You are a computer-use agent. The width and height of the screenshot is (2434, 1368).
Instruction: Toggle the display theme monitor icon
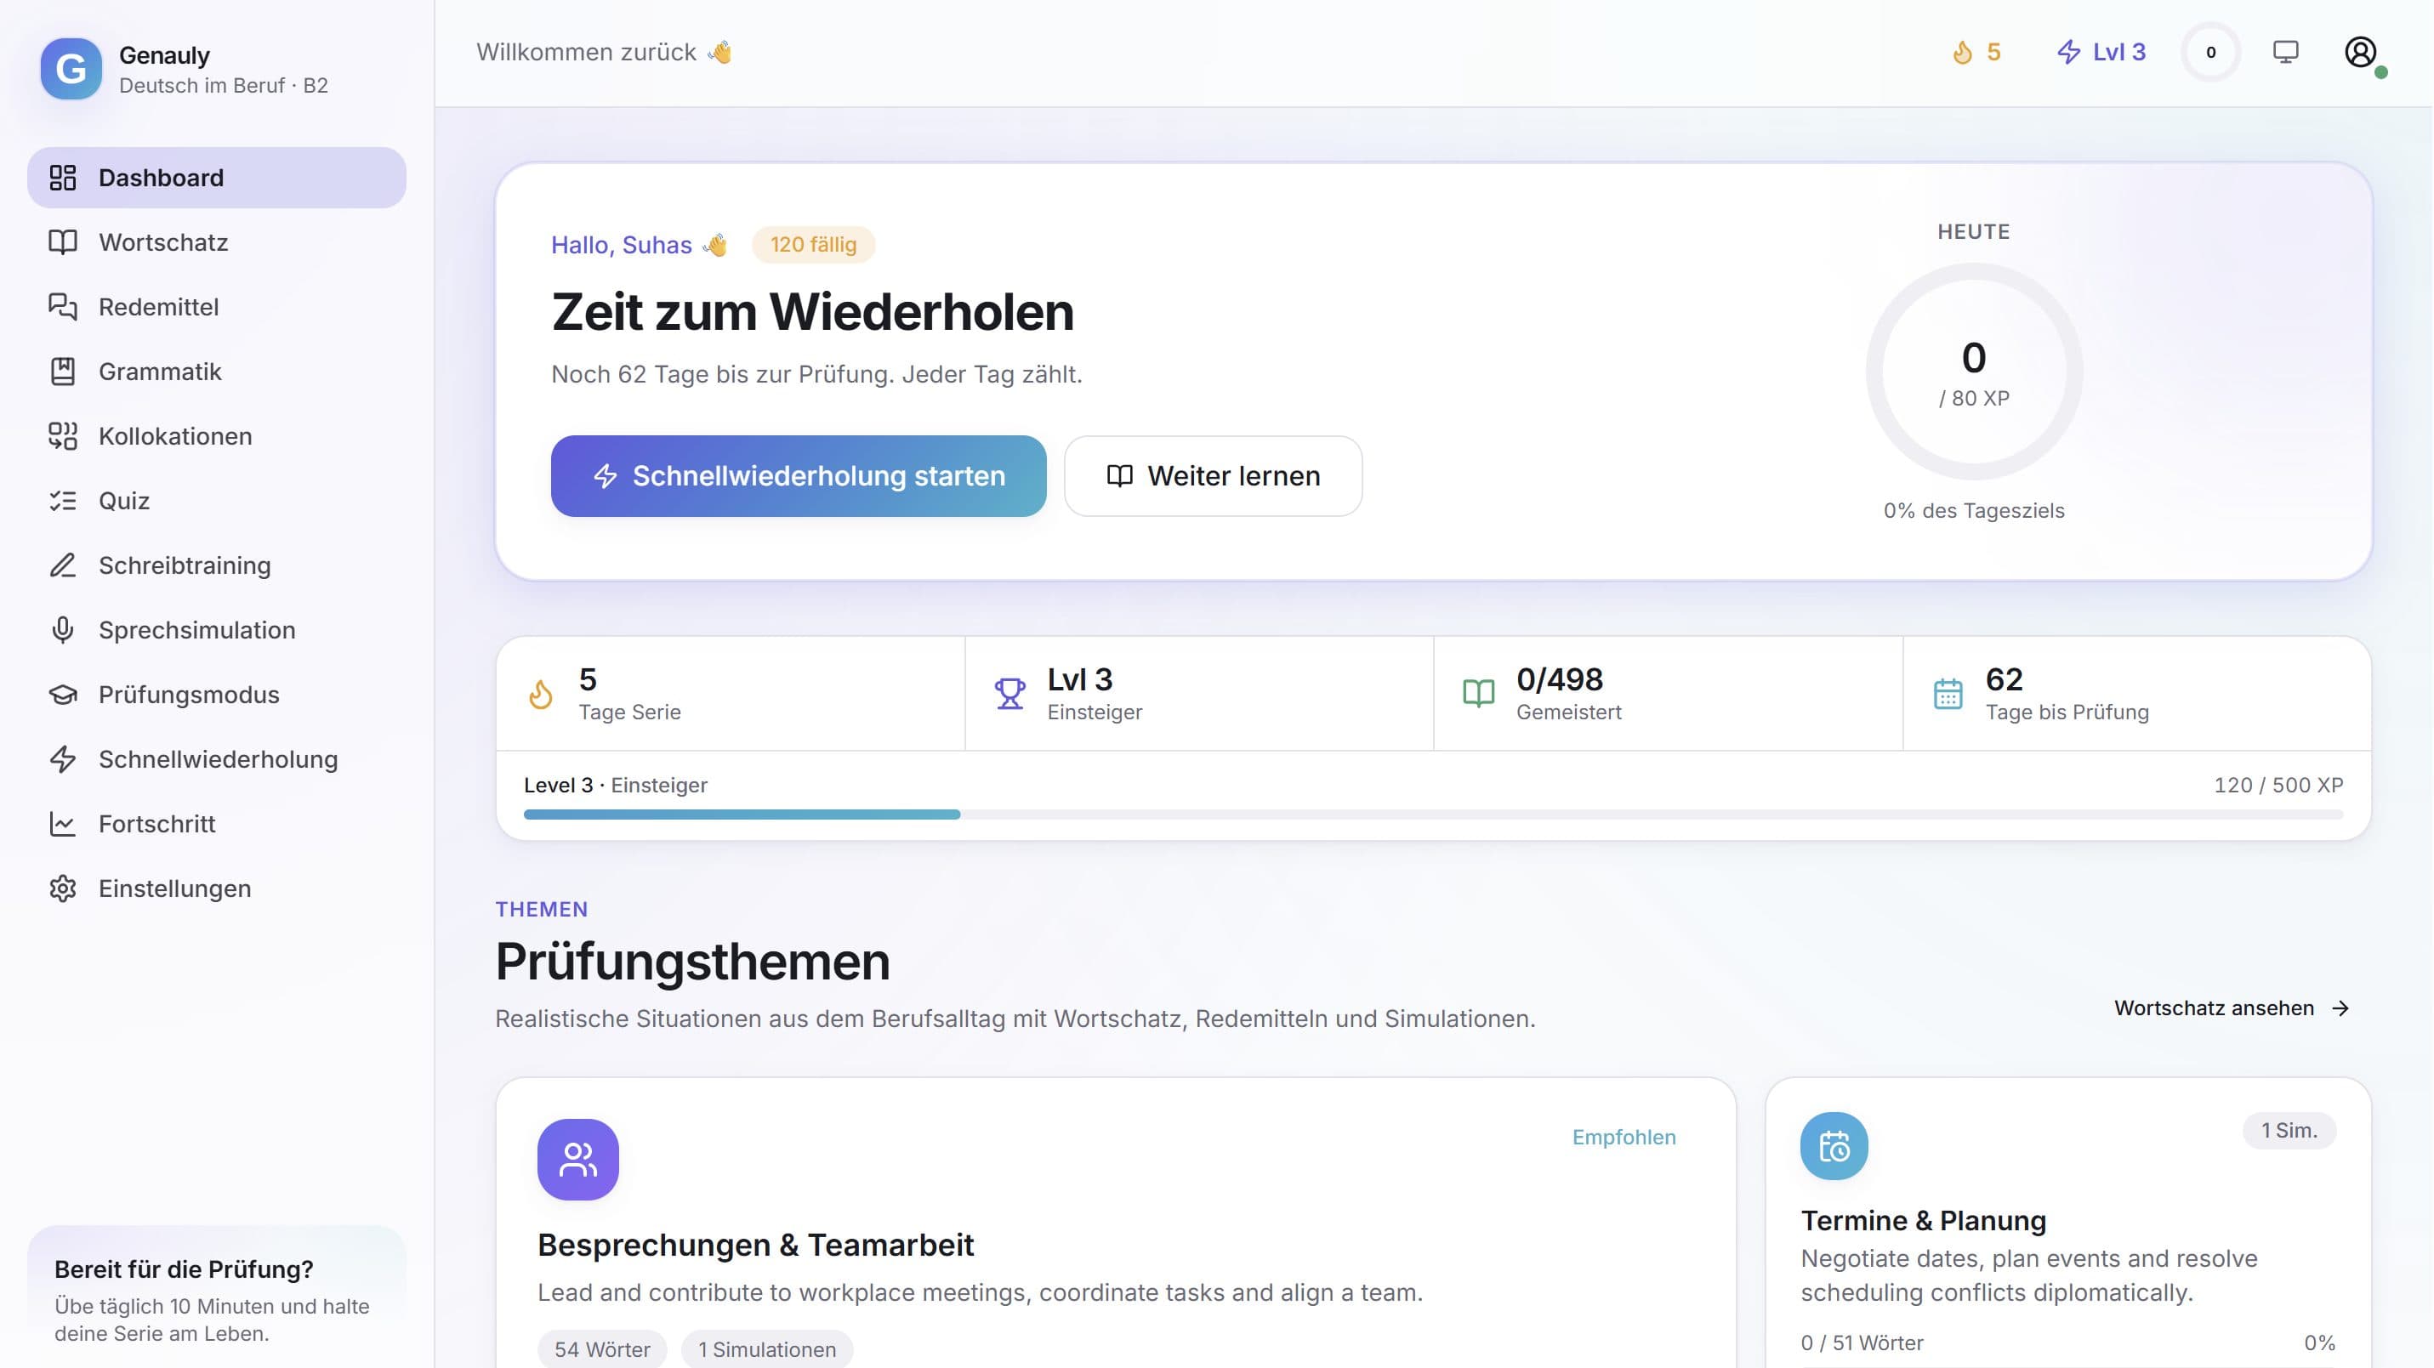pos(2284,52)
